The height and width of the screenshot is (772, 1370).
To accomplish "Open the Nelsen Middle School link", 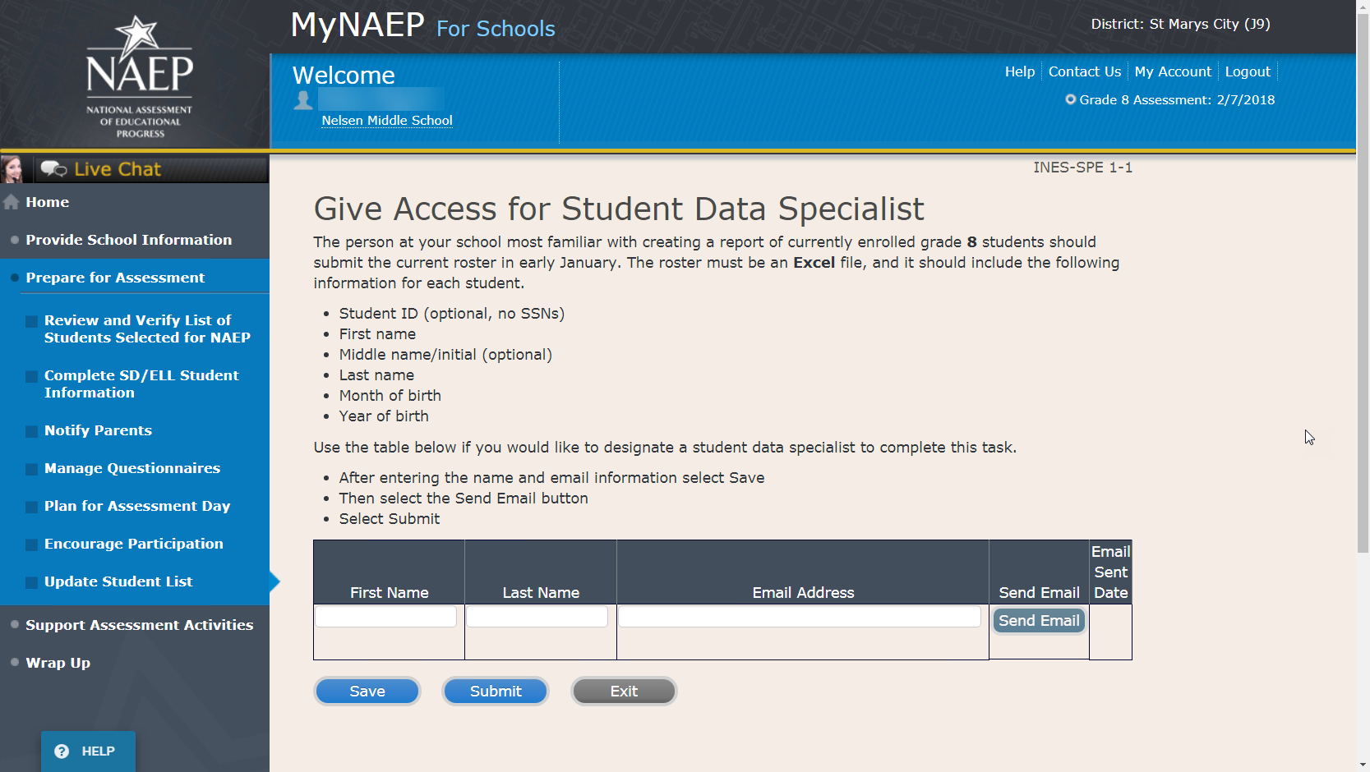I will coord(387,121).
